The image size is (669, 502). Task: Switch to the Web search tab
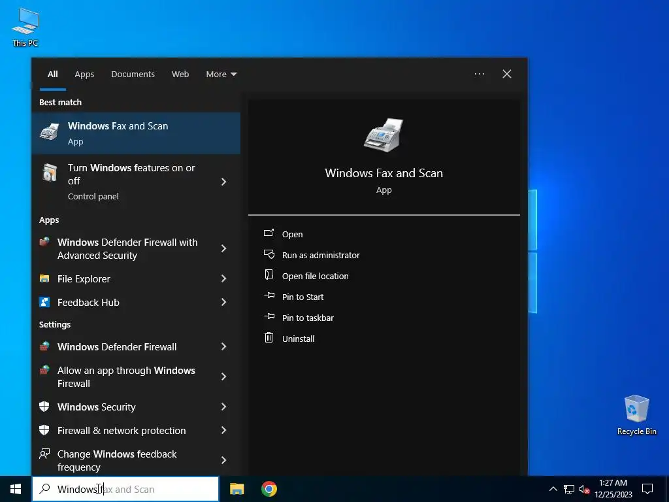point(180,75)
